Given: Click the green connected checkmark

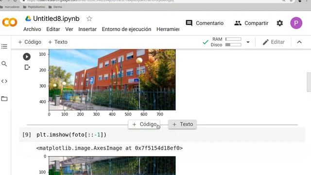Looking at the screenshot, I should coord(205,42).
